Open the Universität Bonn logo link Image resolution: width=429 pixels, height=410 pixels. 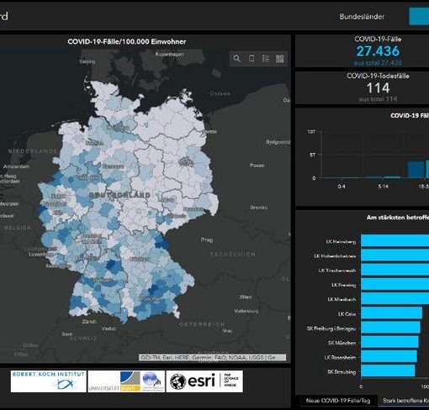pyautogui.click(x=126, y=381)
